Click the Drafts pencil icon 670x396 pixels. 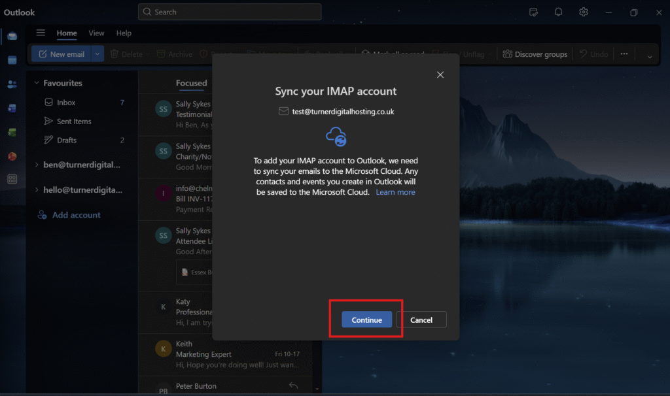click(x=48, y=140)
